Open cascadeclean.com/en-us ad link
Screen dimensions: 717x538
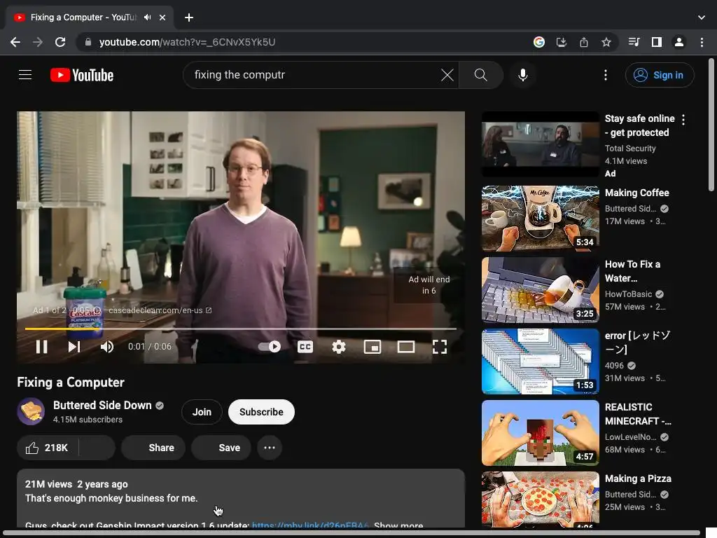point(160,310)
